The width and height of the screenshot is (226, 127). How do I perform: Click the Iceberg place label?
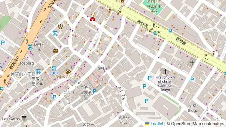pyautogui.click(x=27, y=63)
